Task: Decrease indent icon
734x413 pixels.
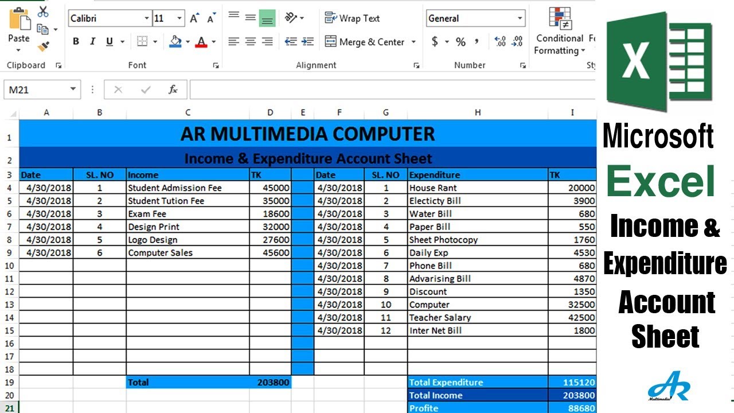Action: tap(291, 41)
